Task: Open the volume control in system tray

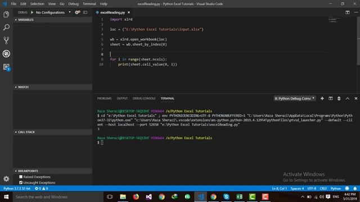Action: point(322,197)
